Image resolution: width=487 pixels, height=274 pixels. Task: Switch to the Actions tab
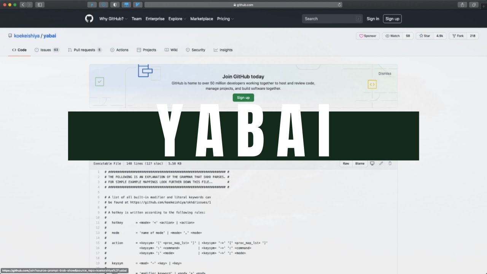[119, 50]
